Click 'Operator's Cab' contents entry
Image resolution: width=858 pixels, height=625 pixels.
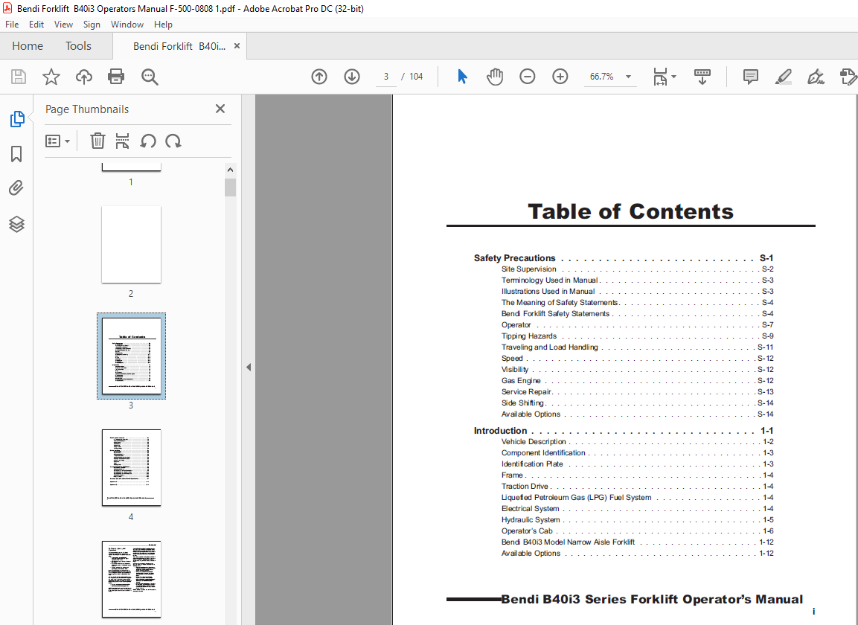click(527, 531)
